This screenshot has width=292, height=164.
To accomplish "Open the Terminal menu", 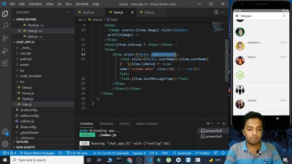I will click(82, 4).
